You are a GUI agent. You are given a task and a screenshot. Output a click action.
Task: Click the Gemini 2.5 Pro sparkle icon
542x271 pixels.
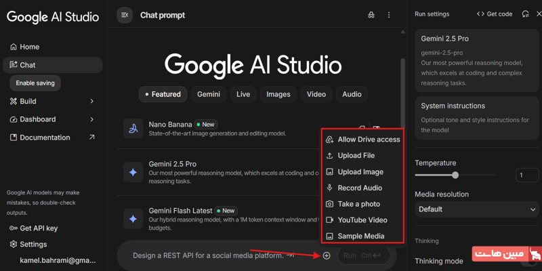point(134,171)
